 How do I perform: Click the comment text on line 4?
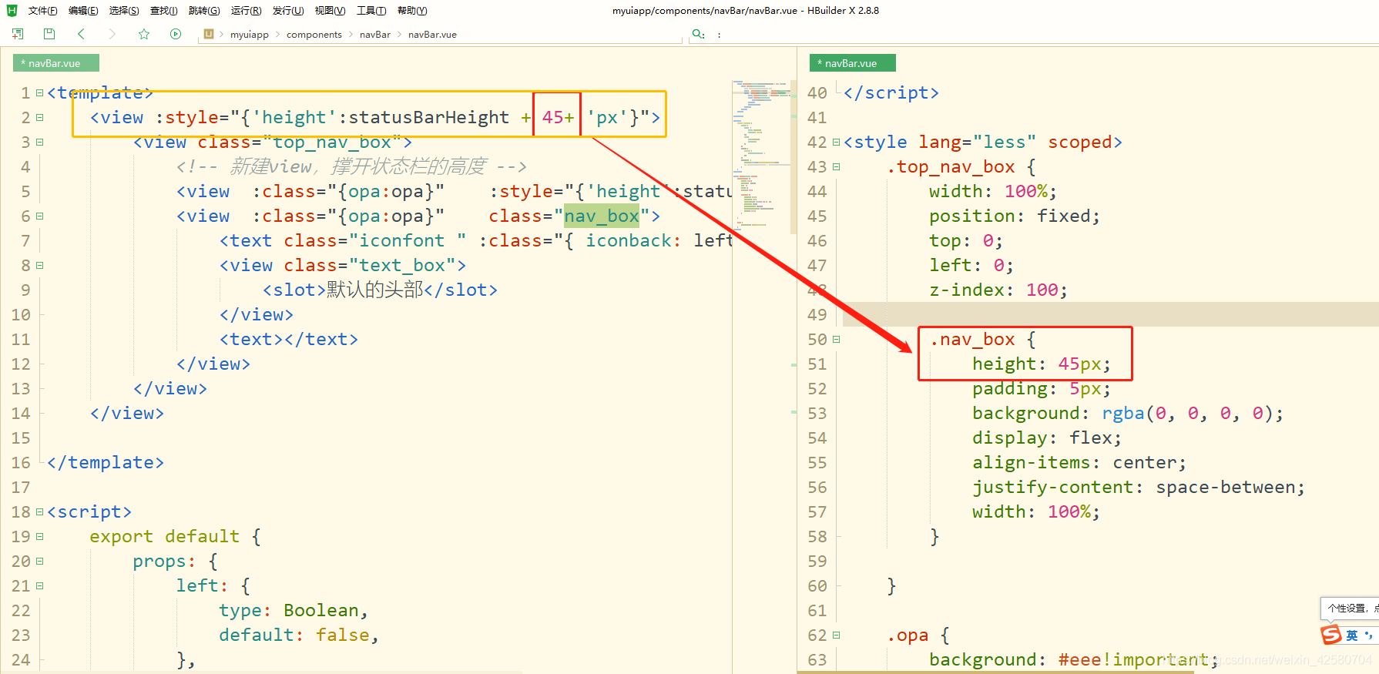[351, 167]
